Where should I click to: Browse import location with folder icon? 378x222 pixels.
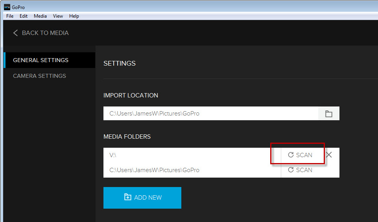click(328, 114)
